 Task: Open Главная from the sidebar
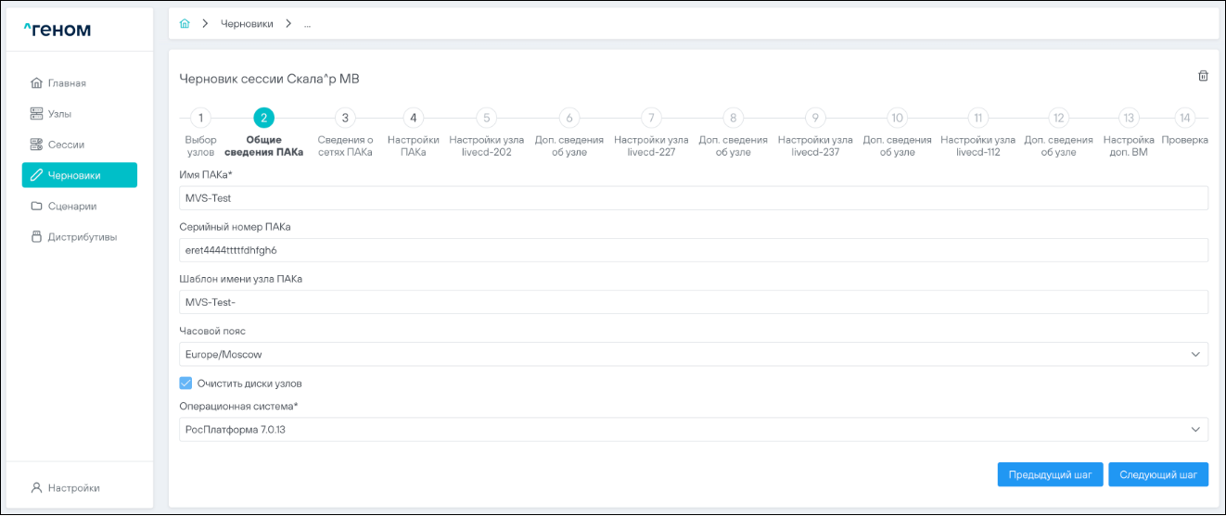[67, 83]
